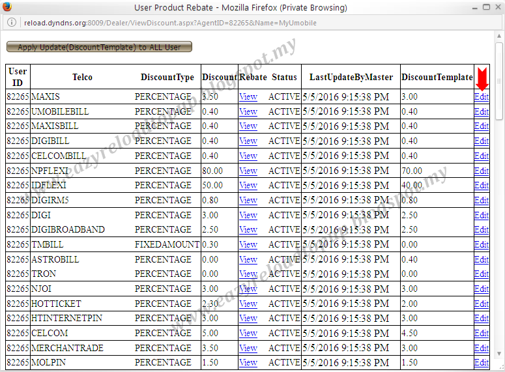View rebate for MOLPIN

248,362
